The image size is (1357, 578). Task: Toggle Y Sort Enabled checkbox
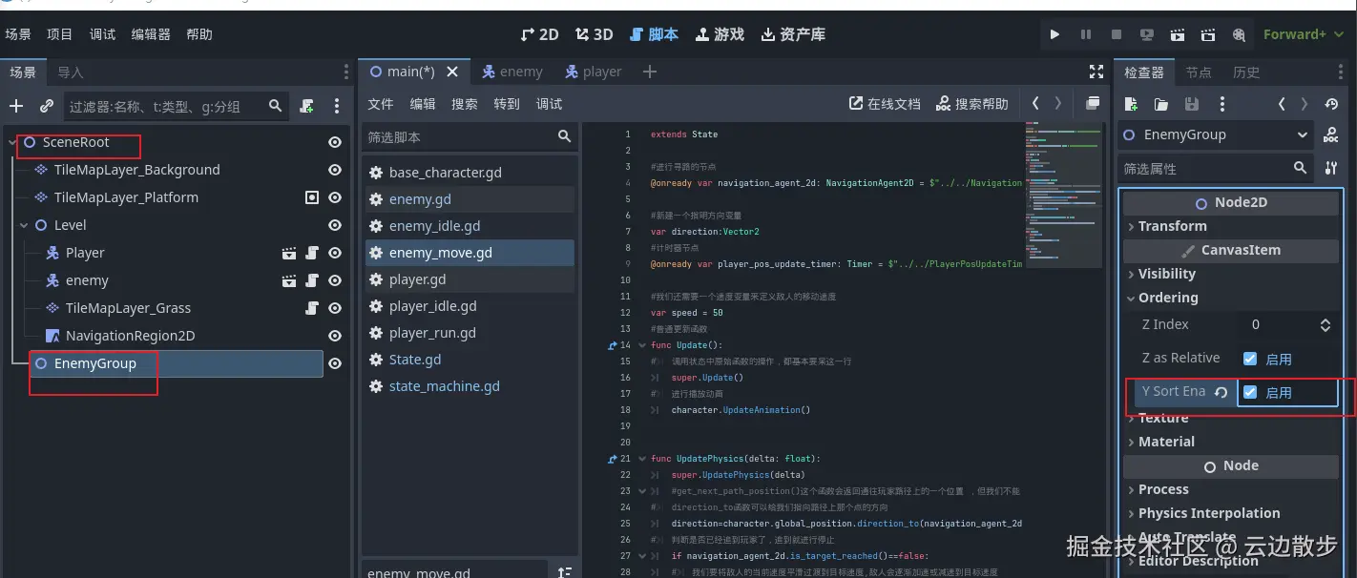pos(1250,392)
